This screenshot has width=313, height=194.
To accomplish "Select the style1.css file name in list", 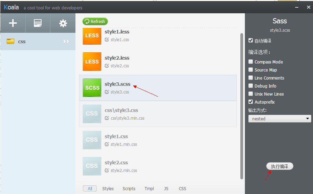I will click(x=116, y=136).
